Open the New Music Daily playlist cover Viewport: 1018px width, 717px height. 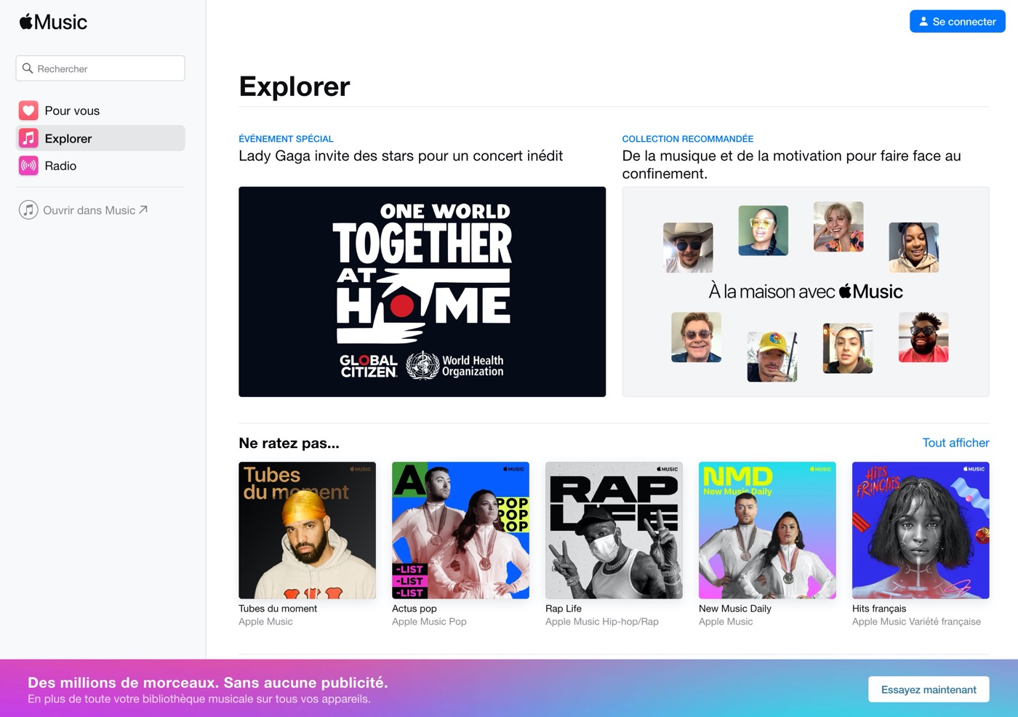pos(767,530)
